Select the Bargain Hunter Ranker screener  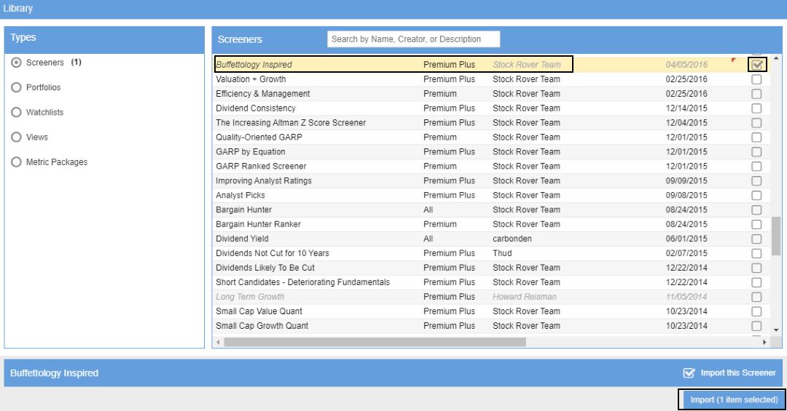[258, 225]
